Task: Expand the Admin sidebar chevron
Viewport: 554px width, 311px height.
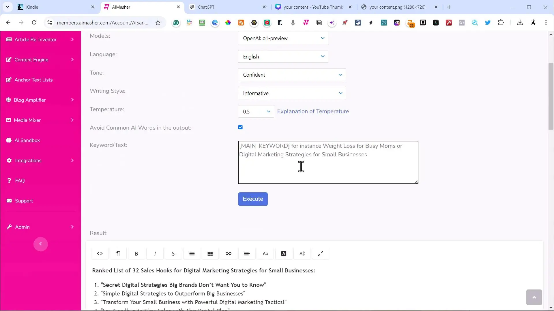Action: tap(72, 227)
